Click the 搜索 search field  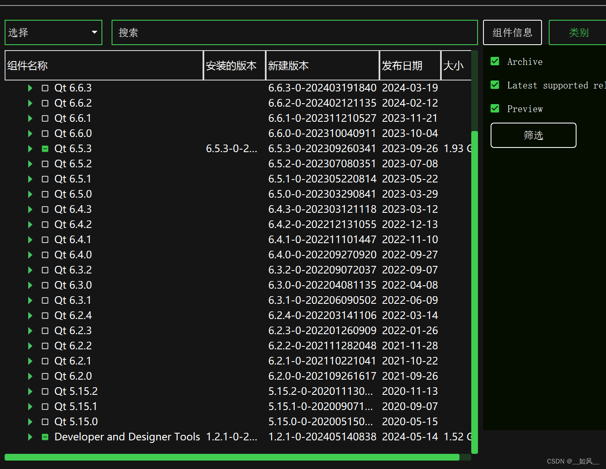(x=294, y=32)
